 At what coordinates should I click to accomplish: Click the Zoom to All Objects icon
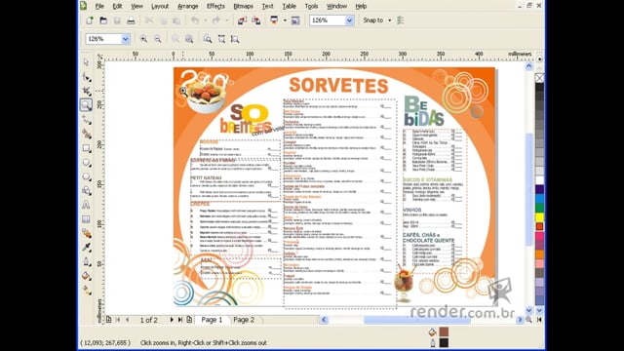click(x=189, y=39)
